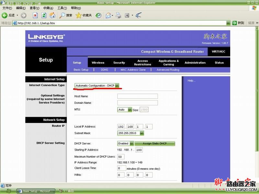Click the Links (链接) toolbar label

point(251,23)
